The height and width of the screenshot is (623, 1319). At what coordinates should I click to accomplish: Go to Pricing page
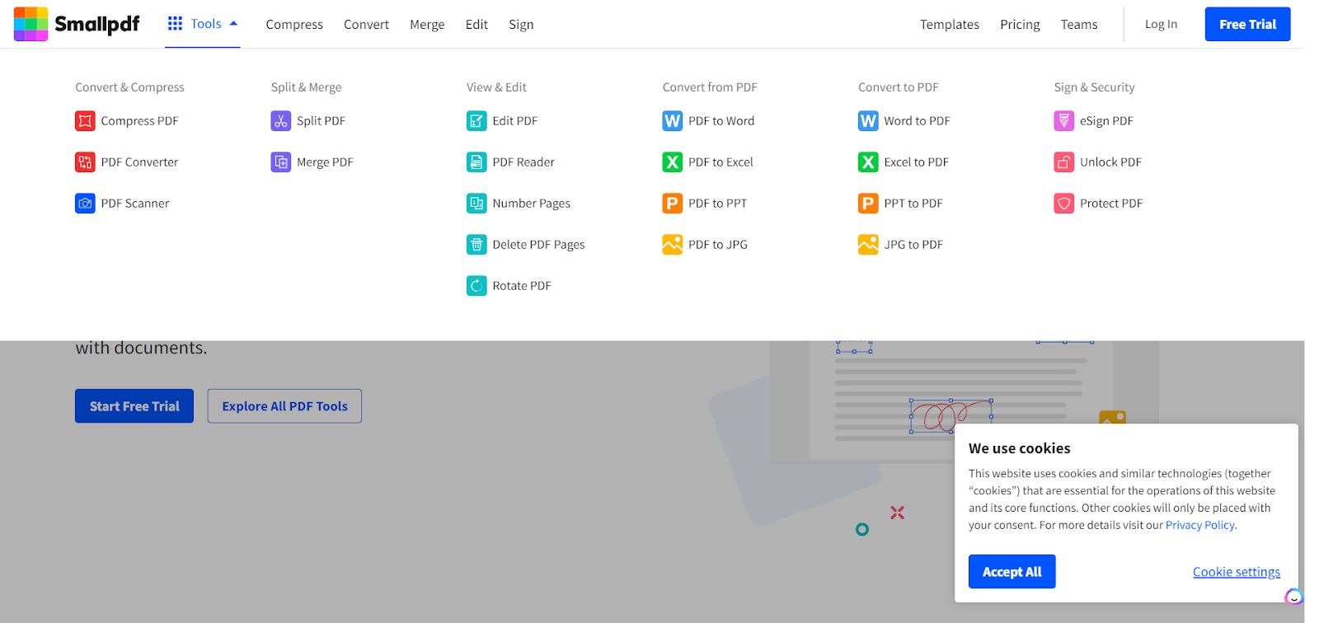(1020, 25)
